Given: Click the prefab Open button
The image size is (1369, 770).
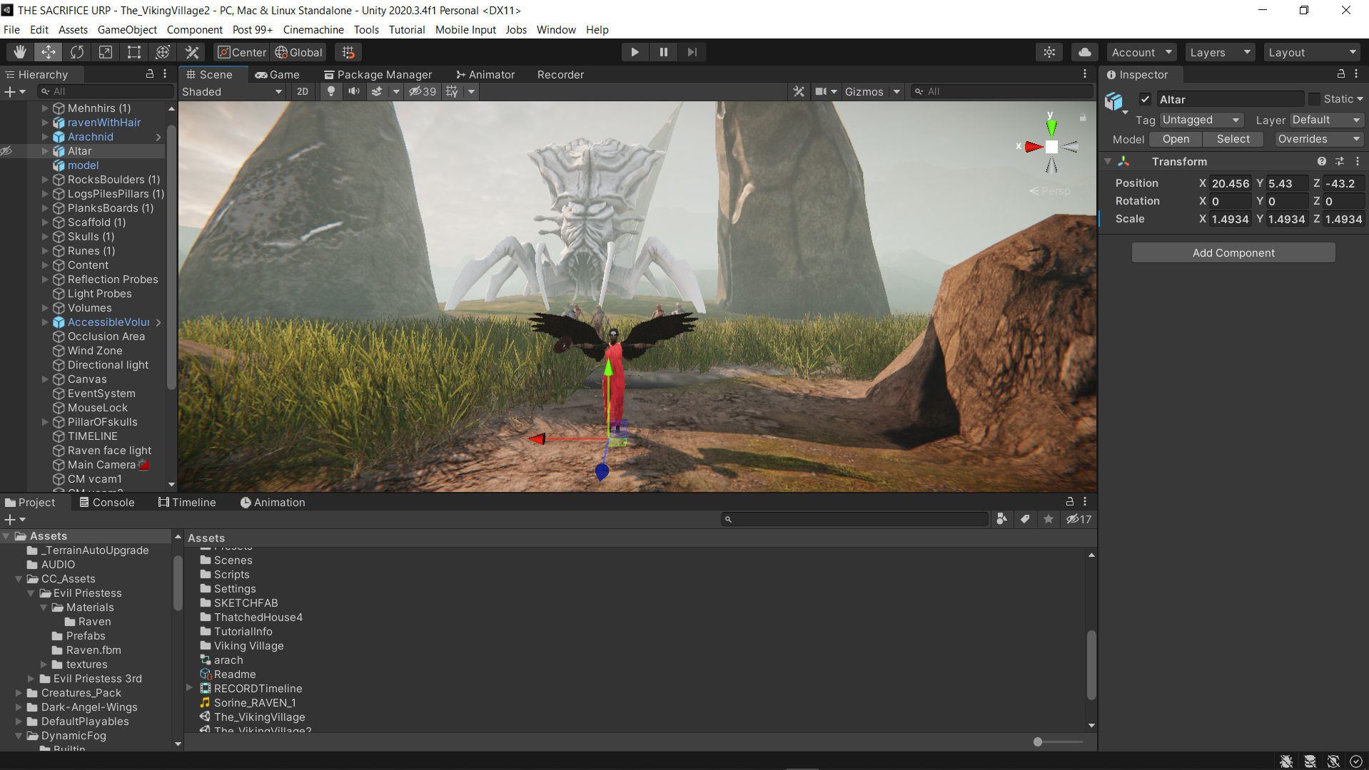Looking at the screenshot, I should [x=1176, y=139].
